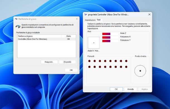Close the proprietà Controller window
The height and width of the screenshot is (109, 170).
pos(149,14)
